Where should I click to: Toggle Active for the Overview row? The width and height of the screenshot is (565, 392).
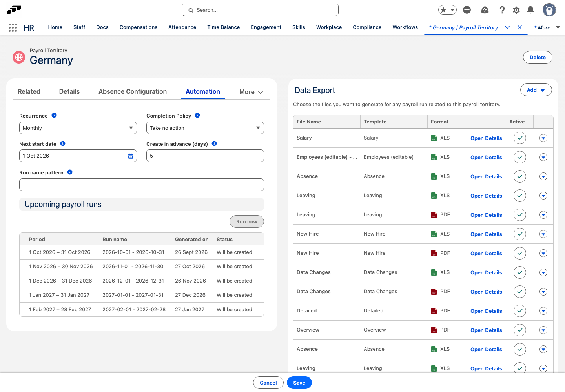[520, 330]
